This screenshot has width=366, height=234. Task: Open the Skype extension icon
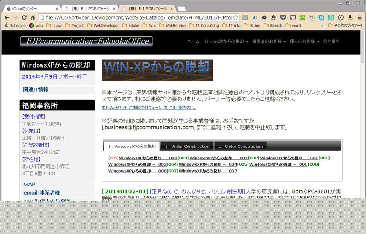pyautogui.click(x=322, y=17)
